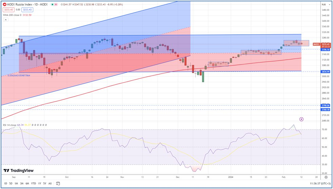333x189 pixels.
Task: Set the time range to 5Y
Action: (45, 184)
